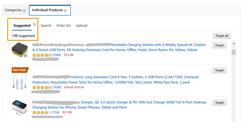
Task: Open the (1630) reviews link
Action: [57, 88]
